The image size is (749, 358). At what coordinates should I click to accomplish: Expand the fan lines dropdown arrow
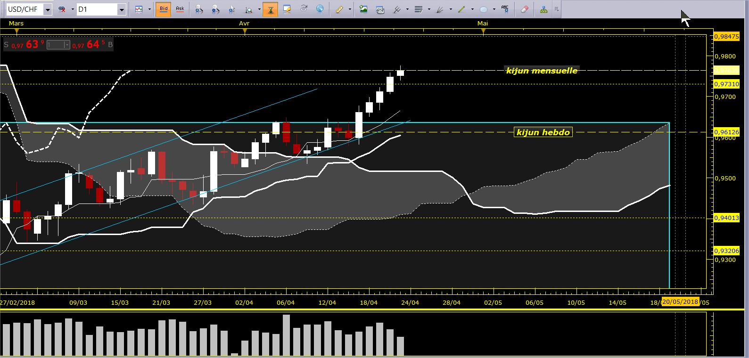pyautogui.click(x=451, y=9)
